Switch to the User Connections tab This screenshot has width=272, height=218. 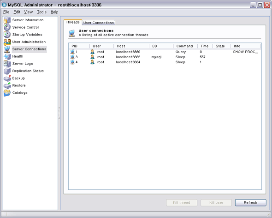pos(98,23)
